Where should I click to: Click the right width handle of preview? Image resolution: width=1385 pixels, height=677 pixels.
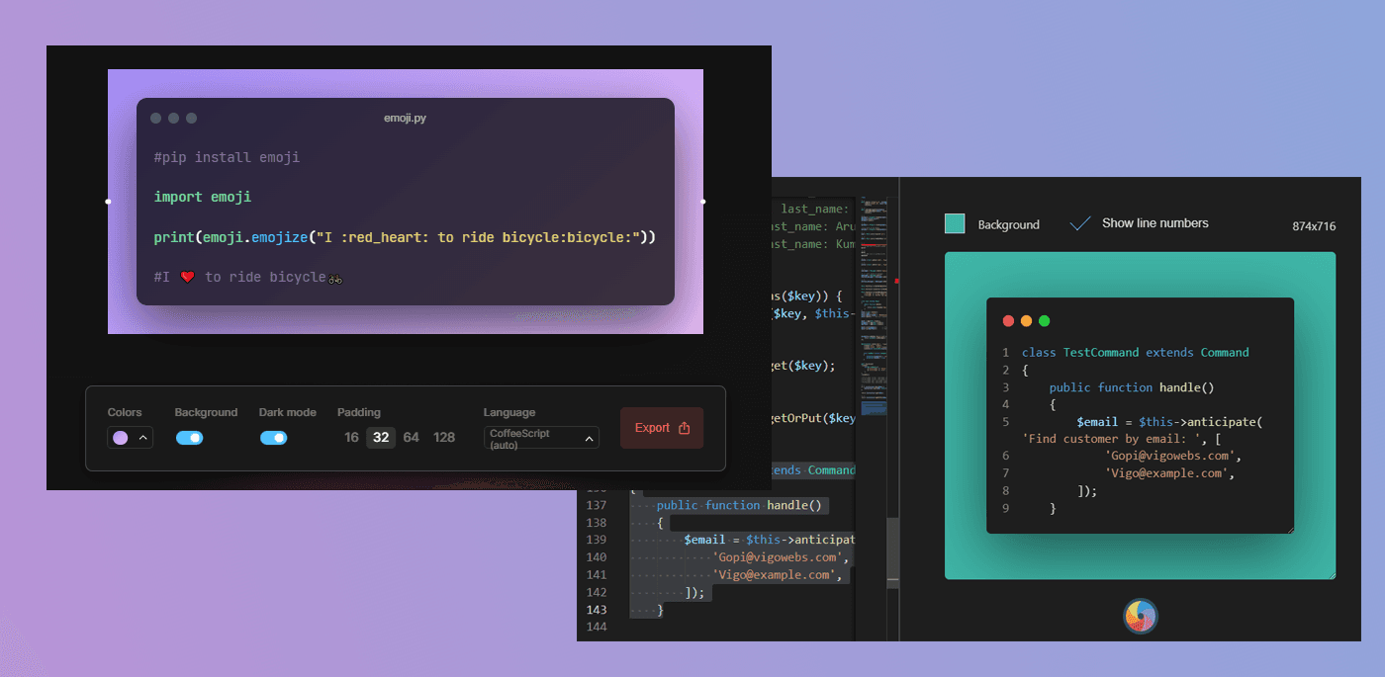(702, 202)
